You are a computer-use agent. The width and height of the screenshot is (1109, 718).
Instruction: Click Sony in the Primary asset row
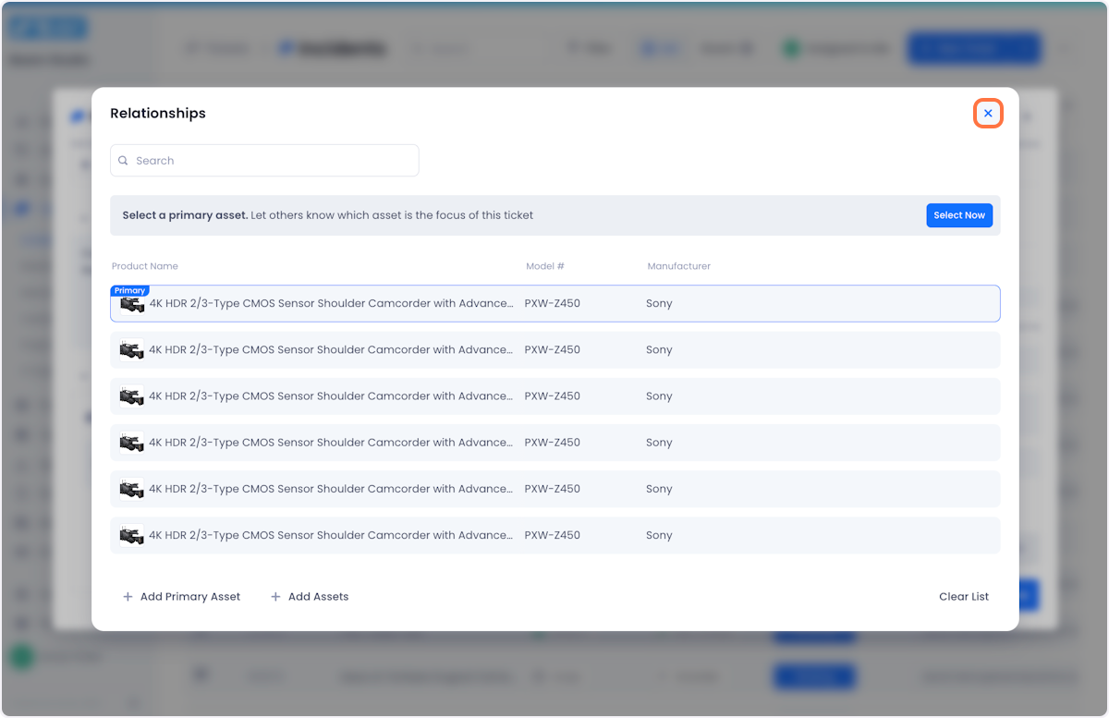pyautogui.click(x=659, y=303)
